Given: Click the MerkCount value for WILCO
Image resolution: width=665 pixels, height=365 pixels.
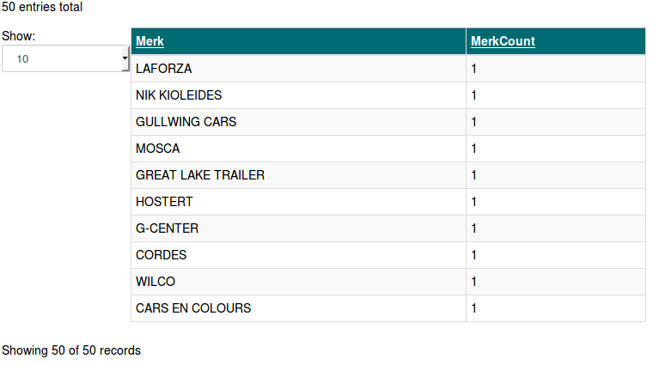Looking at the screenshot, I should click(473, 282).
